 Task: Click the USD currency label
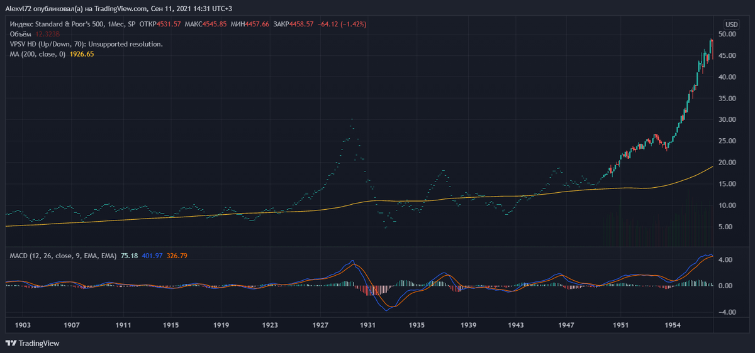pos(732,24)
